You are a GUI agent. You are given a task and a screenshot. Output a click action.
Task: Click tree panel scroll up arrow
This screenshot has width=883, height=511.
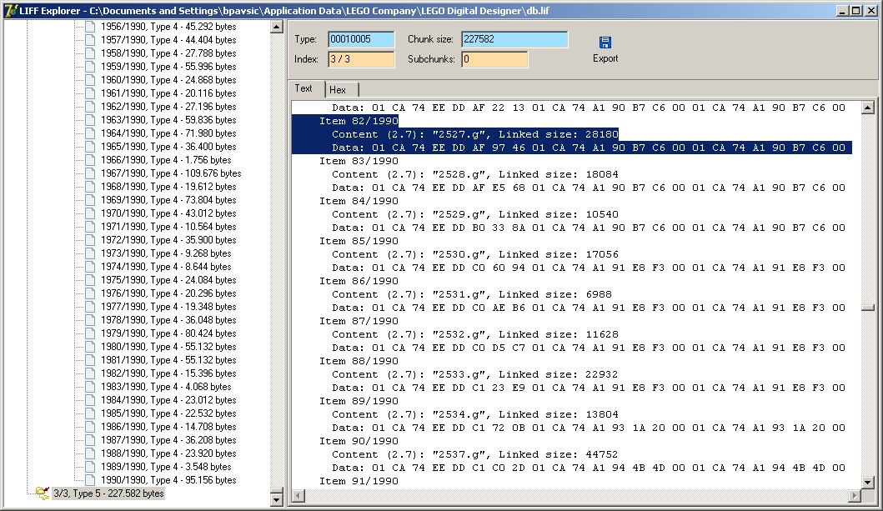[x=277, y=27]
